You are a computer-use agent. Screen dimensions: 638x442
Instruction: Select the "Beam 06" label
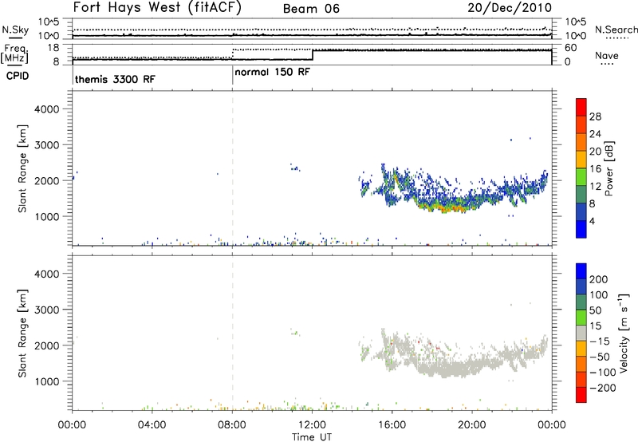pos(311,9)
